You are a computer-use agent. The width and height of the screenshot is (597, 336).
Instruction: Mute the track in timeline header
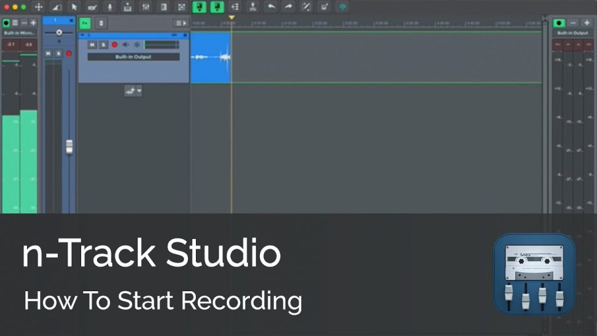click(92, 45)
